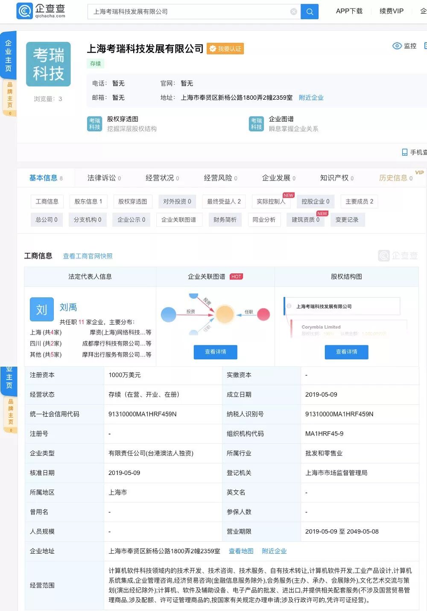
Task: Toggle the 监控 eye monitor icon
Action: click(x=397, y=46)
